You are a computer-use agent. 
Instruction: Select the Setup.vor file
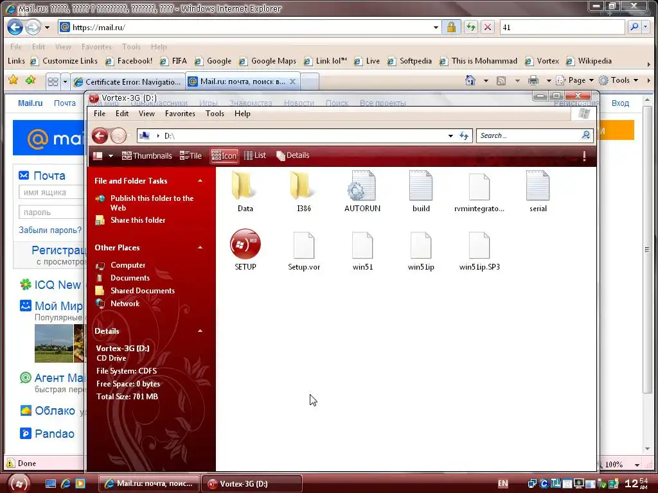click(304, 250)
